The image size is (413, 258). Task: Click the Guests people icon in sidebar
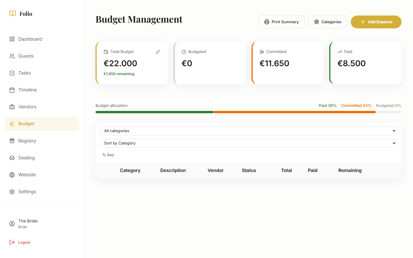pos(12,56)
